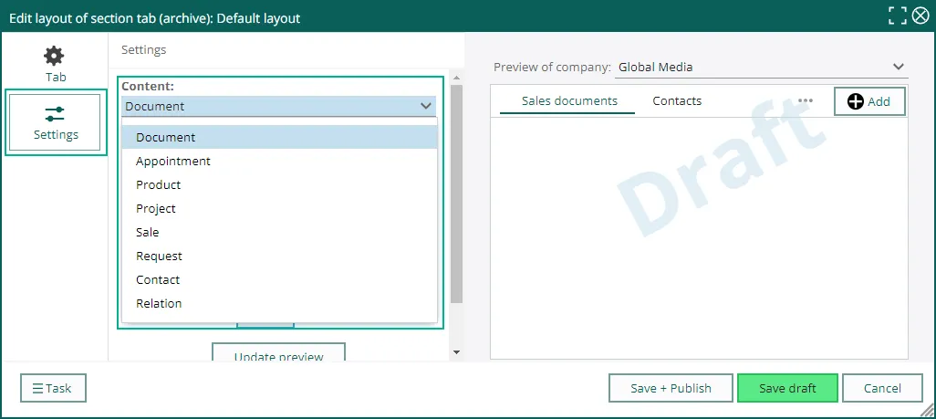936x419 pixels.
Task: Close the dialog with the X icon
Action: 920,16
